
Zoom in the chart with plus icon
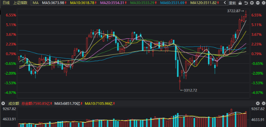coord(252,3)
